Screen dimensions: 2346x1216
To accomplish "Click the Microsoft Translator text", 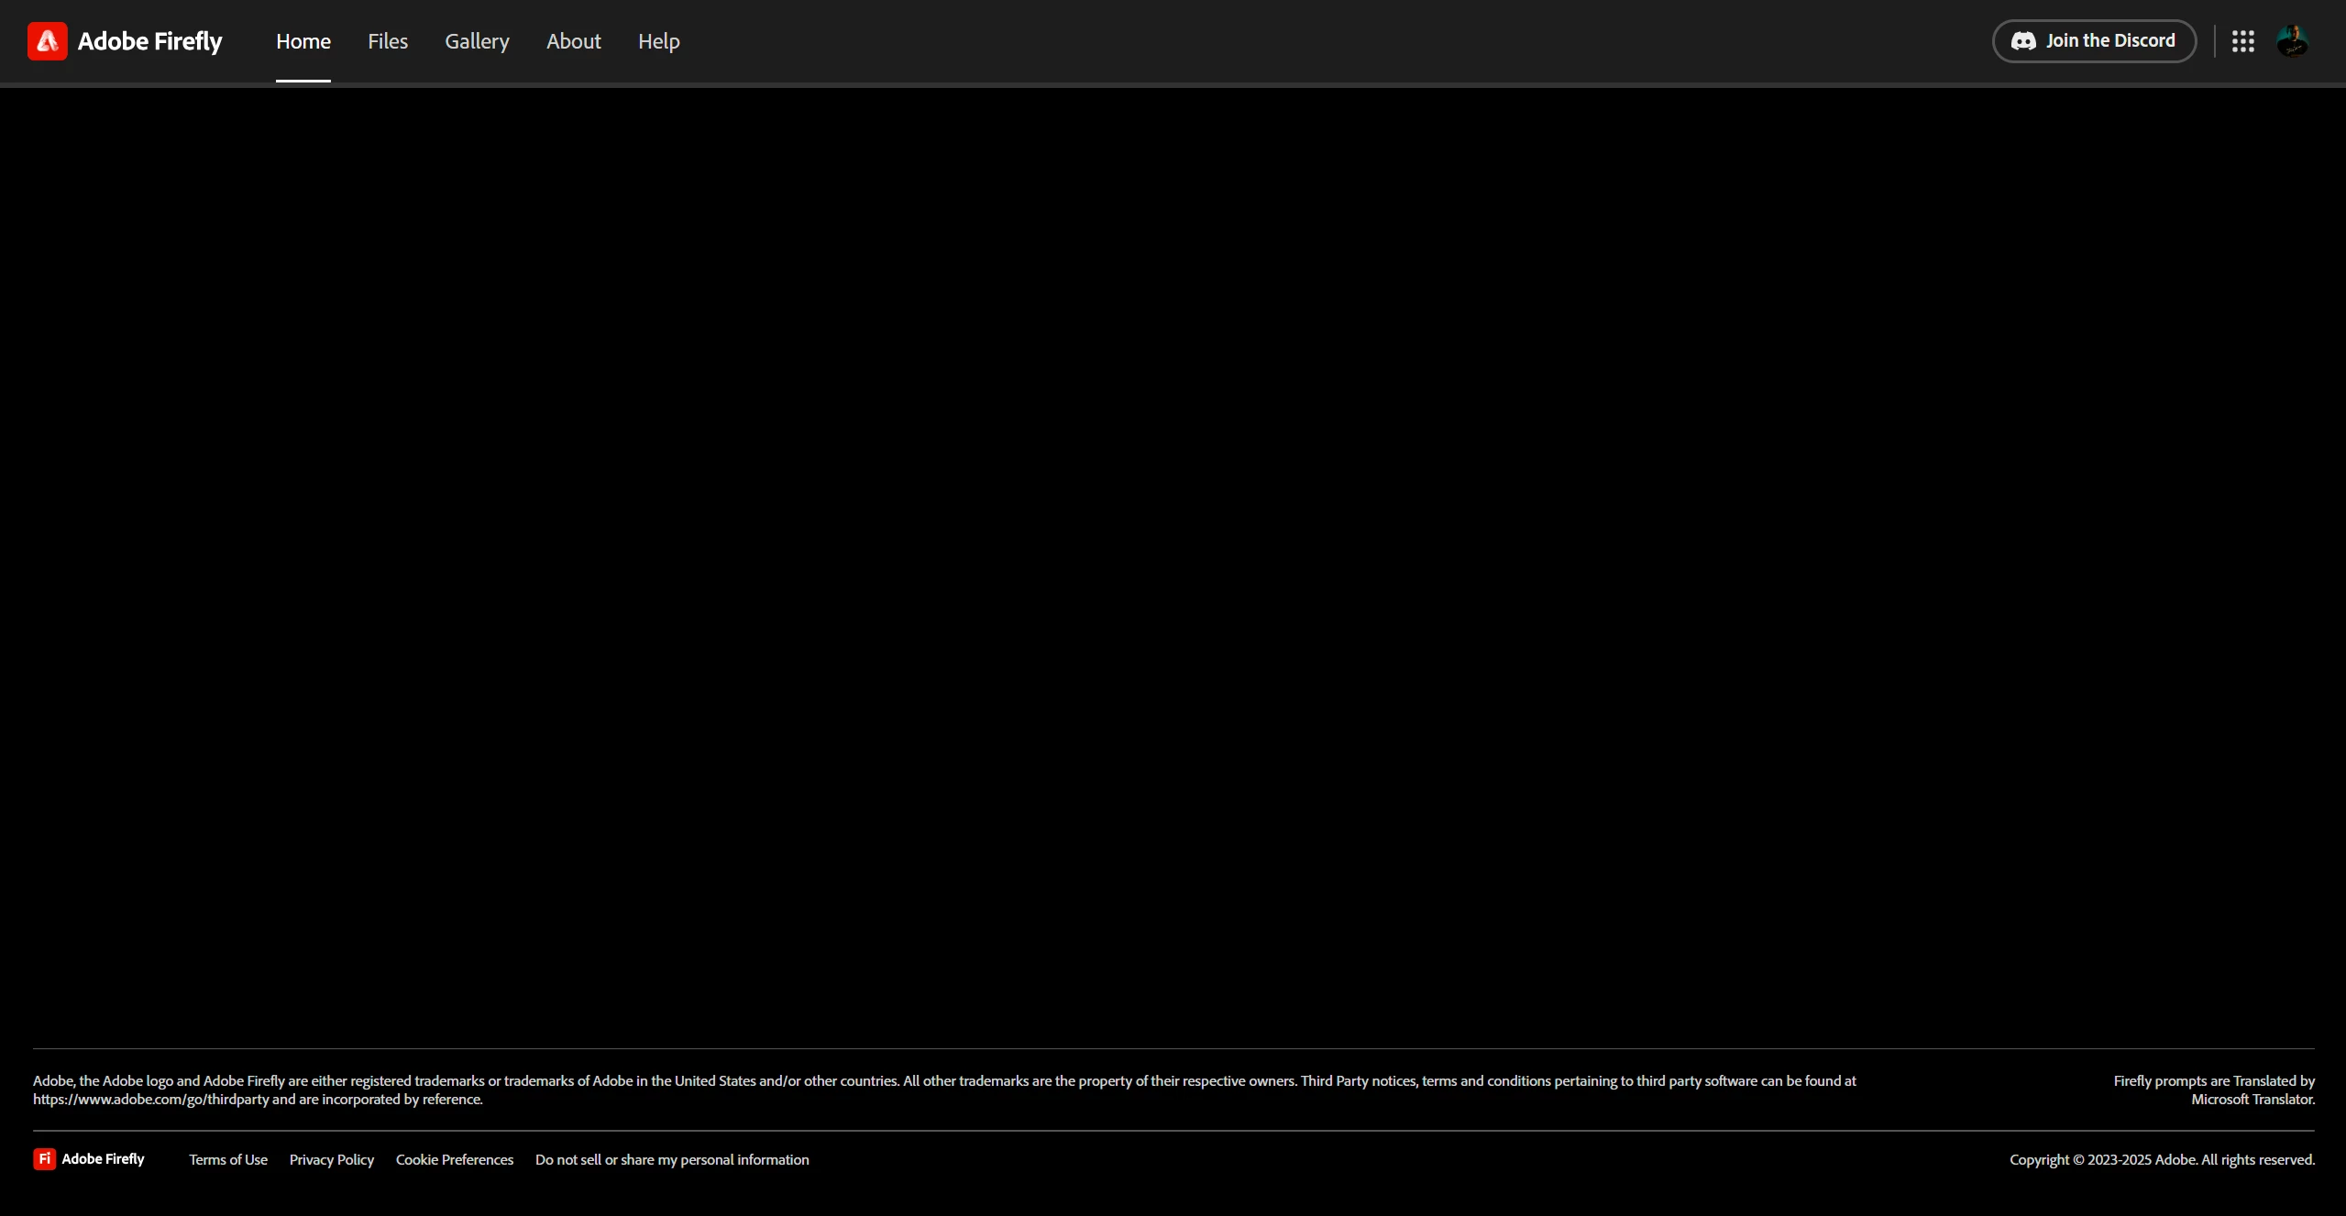I will pyautogui.click(x=2252, y=1100).
